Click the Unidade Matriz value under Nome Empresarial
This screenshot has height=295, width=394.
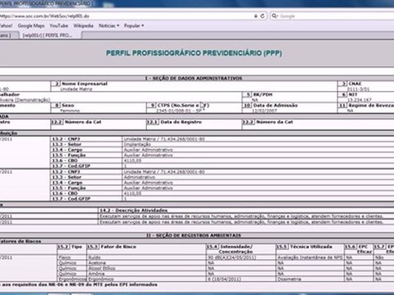pos(76,89)
